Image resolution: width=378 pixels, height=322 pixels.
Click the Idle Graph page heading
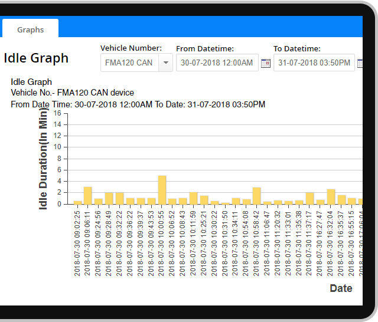(x=37, y=58)
